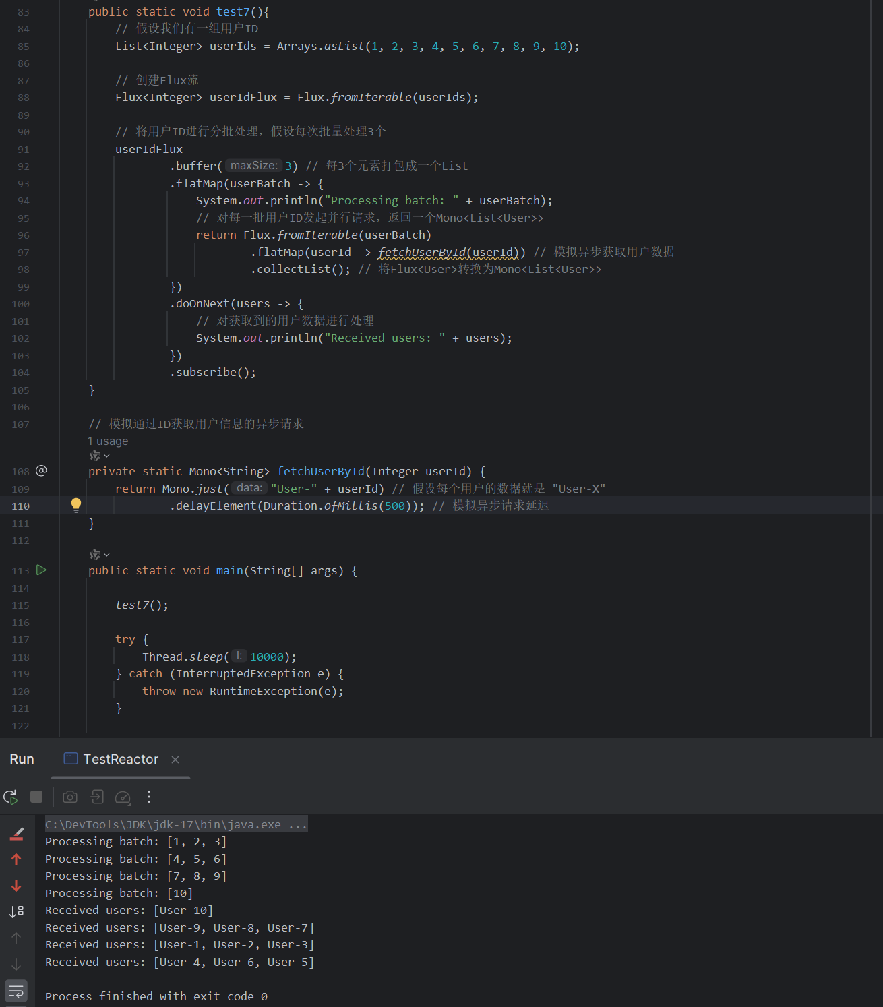883x1007 pixels.
Task: Click line number 92 in the gutter
Action: pos(24,166)
